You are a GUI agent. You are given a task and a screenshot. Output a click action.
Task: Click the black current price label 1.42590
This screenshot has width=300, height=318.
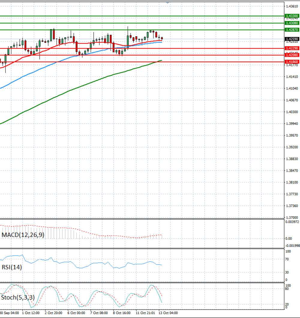(x=292, y=39)
